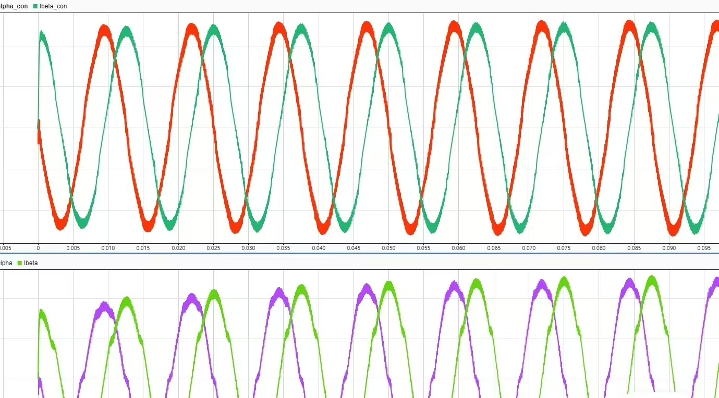Image resolution: width=719 pixels, height=398 pixels.
Task: Select the 0.095 time axis tick label
Action: click(x=703, y=248)
